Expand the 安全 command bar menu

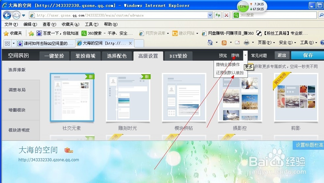pos(287,43)
